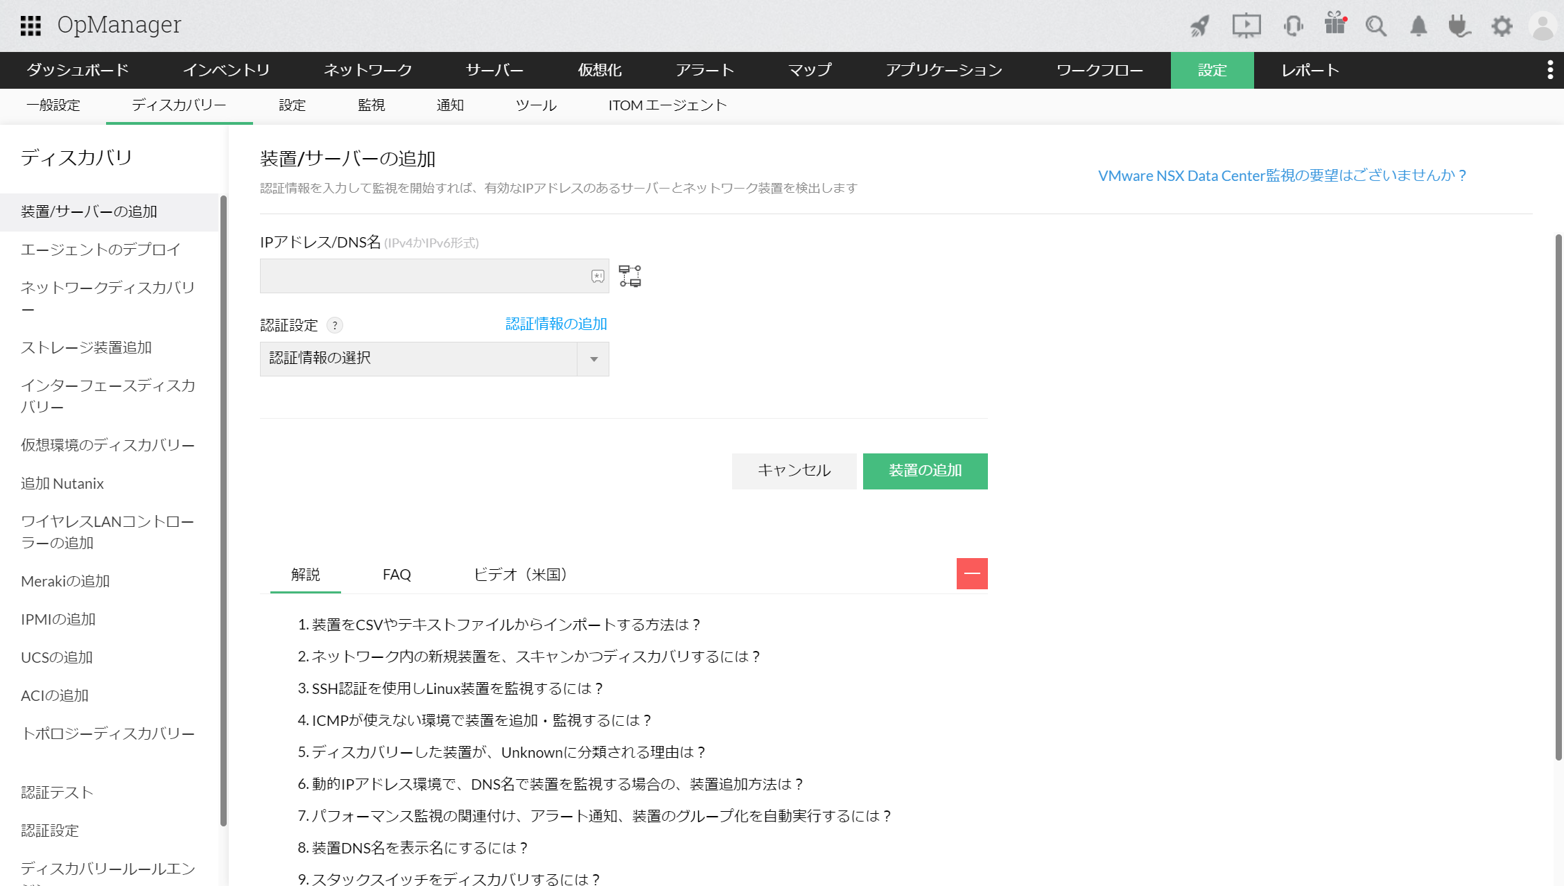The image size is (1564, 886).
Task: Click the network devices icon beside IP field
Action: pos(629,276)
